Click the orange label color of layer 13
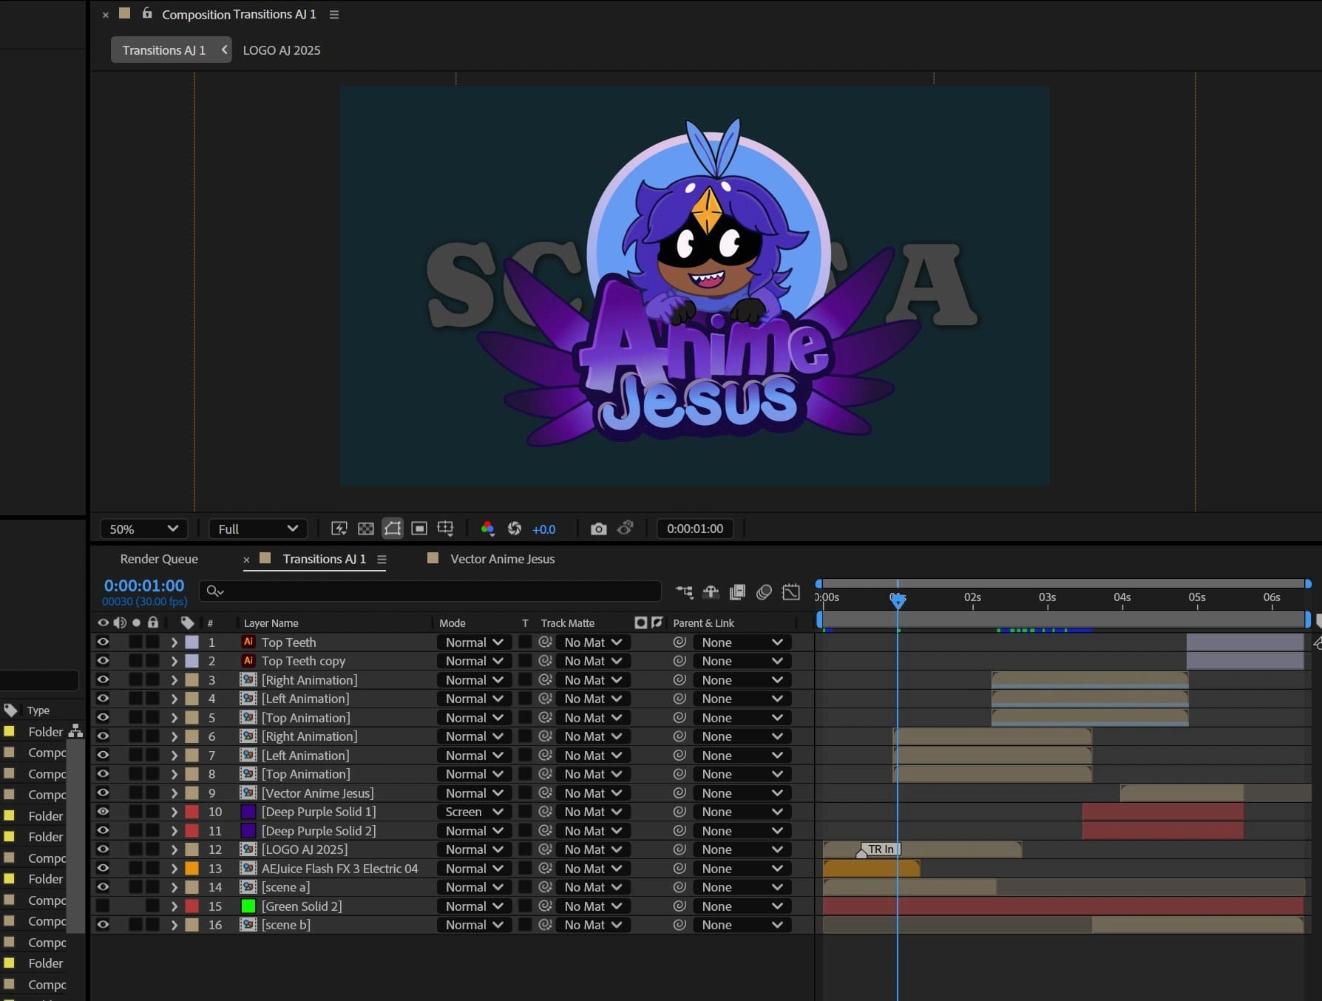Viewport: 1322px width, 1001px height. (191, 868)
